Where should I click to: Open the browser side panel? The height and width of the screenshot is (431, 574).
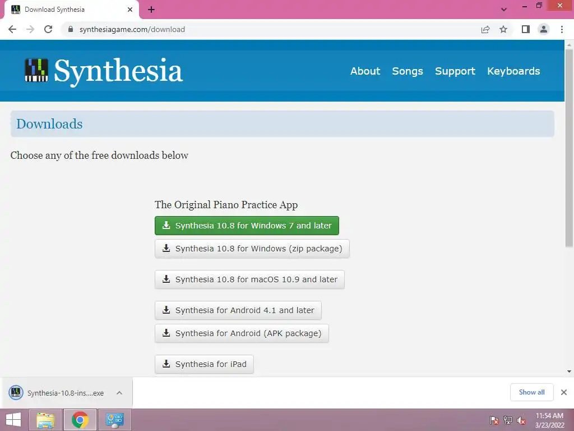(x=526, y=29)
